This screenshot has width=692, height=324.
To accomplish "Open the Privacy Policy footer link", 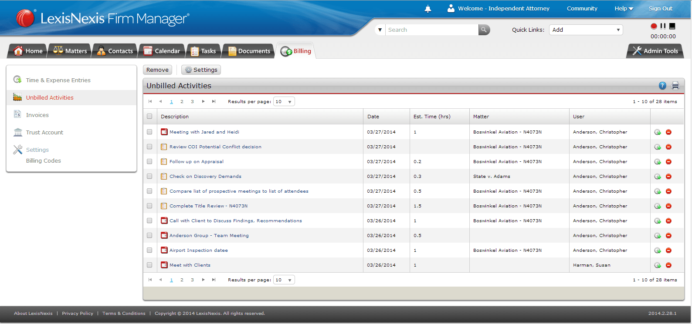I will (78, 313).
